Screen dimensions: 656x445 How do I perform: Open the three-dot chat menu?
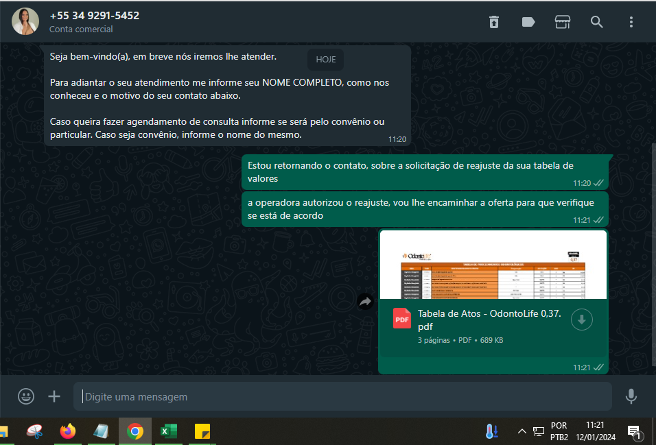pyautogui.click(x=631, y=22)
